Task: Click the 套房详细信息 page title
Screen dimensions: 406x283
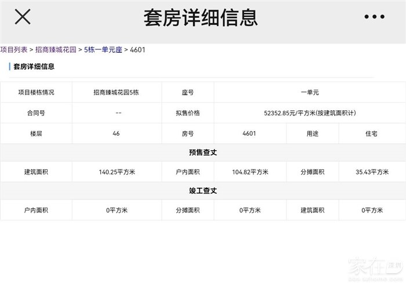Action: (x=200, y=17)
